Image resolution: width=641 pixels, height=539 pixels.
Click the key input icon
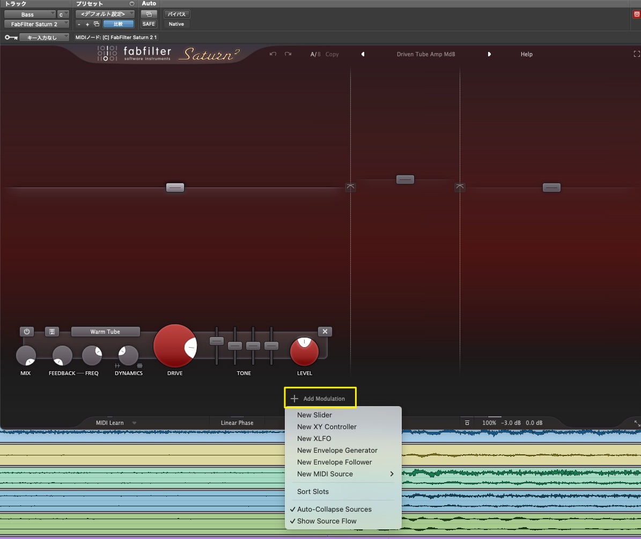[11, 38]
